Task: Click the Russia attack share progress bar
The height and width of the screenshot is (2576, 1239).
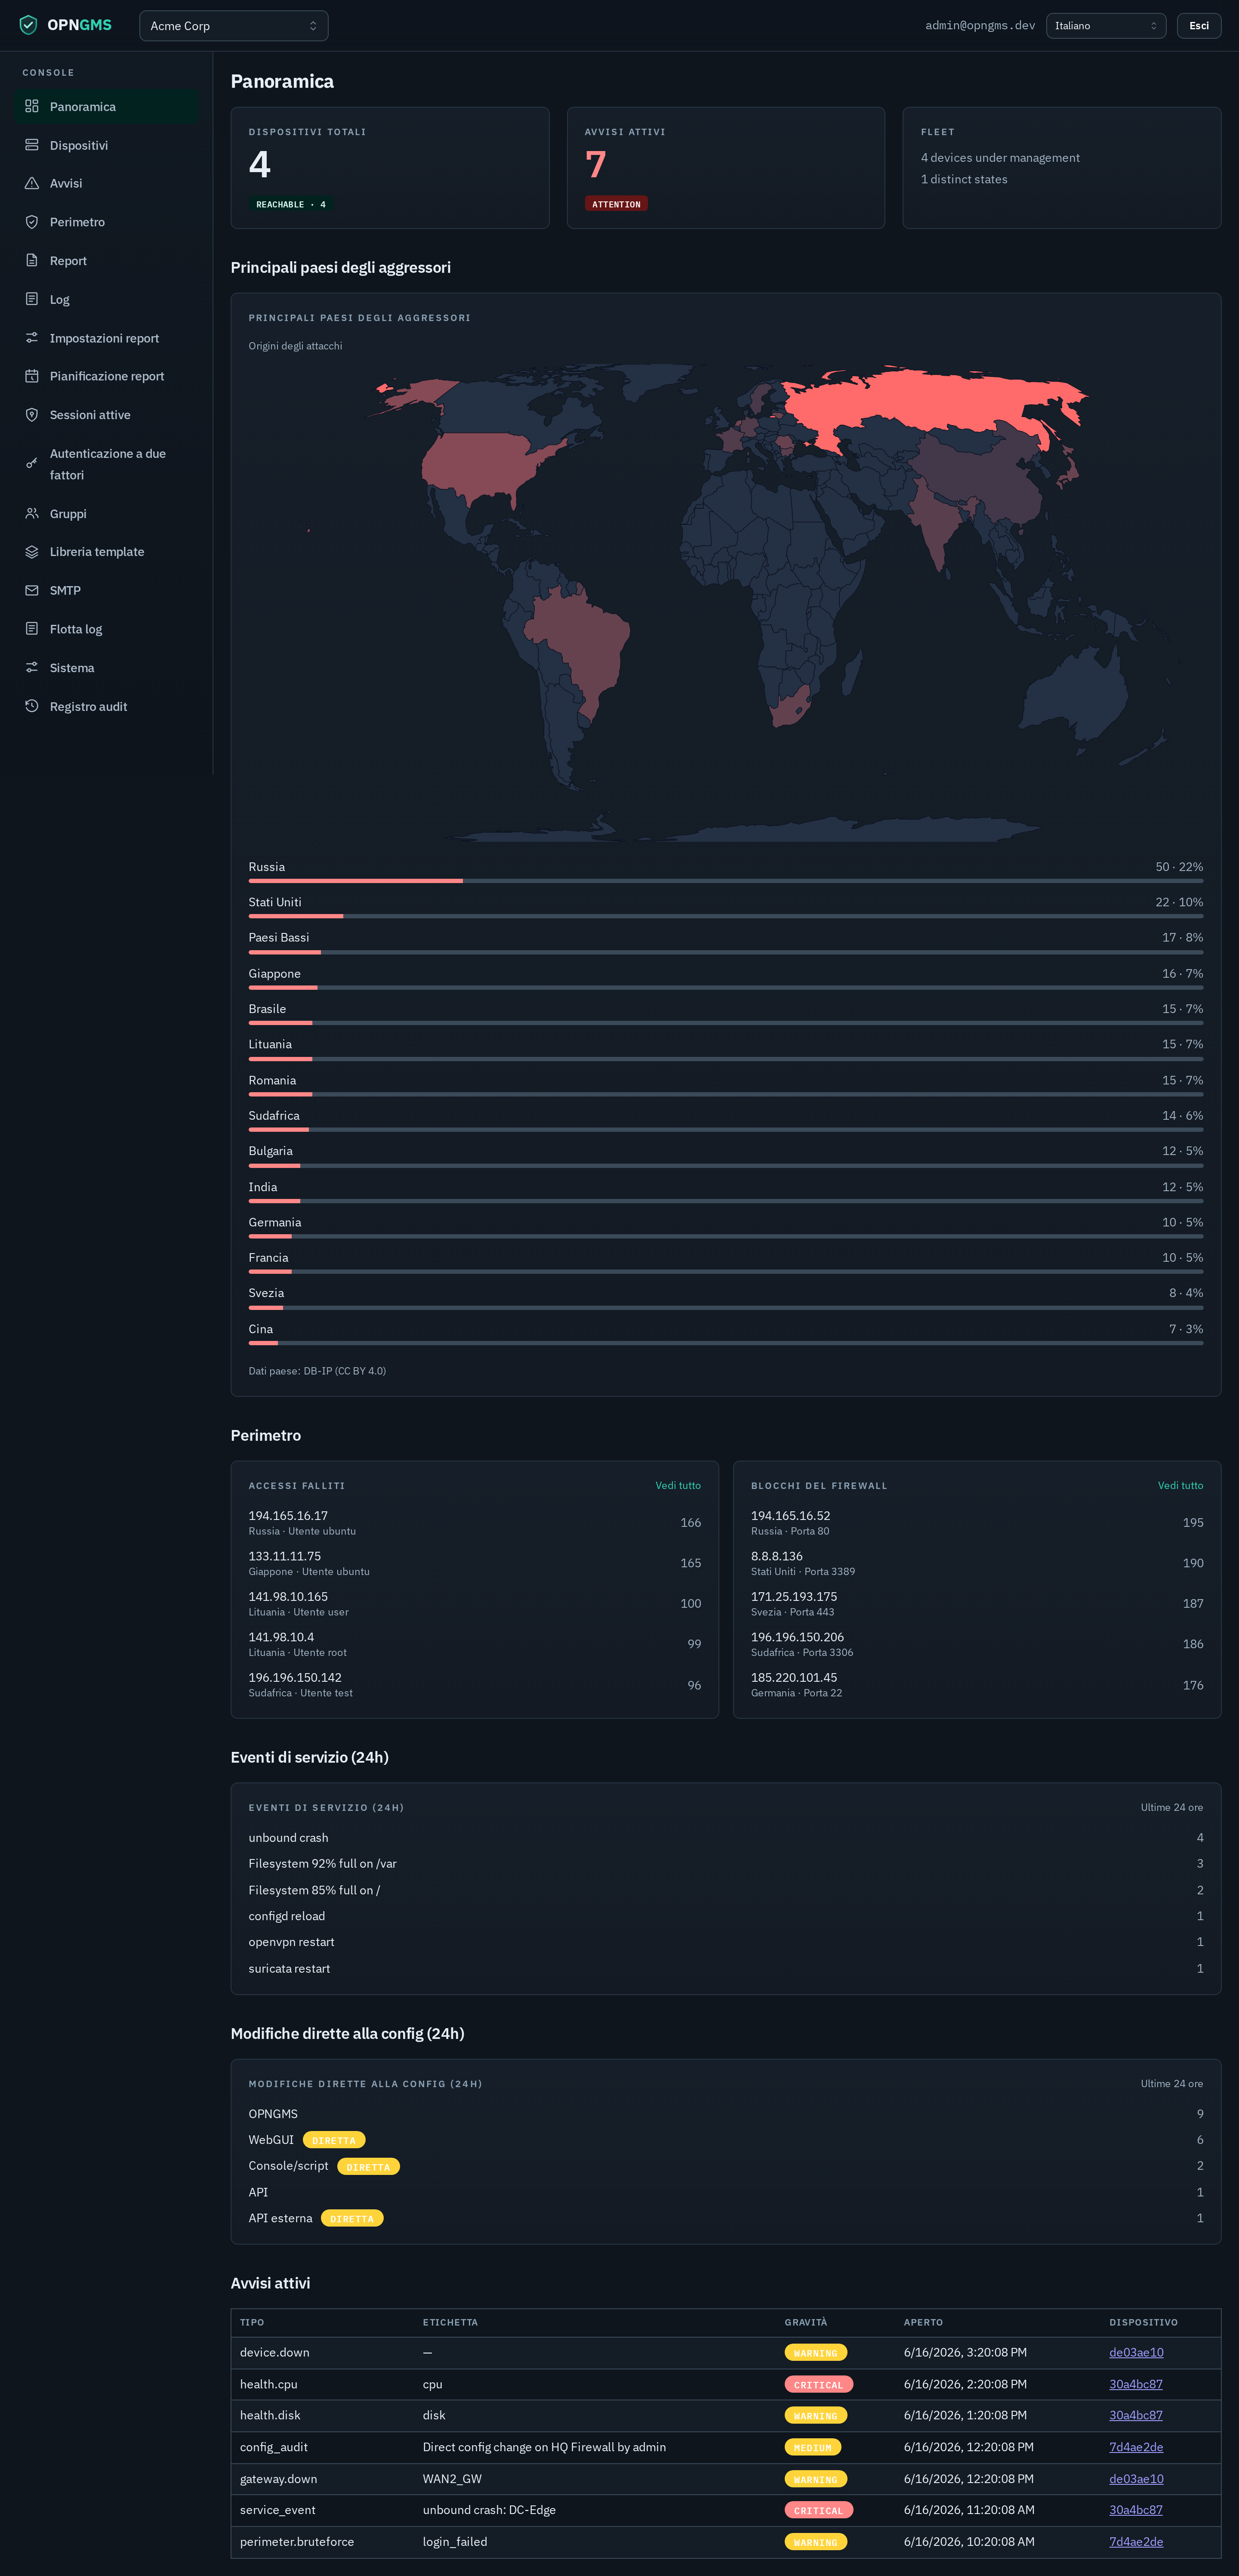Action: (726, 881)
